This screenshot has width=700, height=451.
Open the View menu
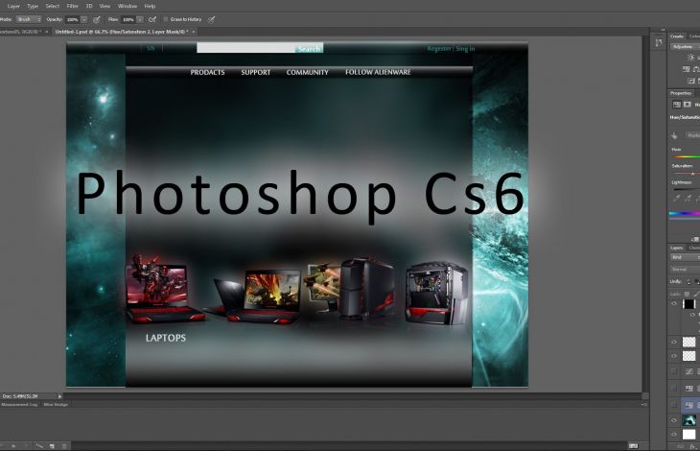click(x=105, y=7)
